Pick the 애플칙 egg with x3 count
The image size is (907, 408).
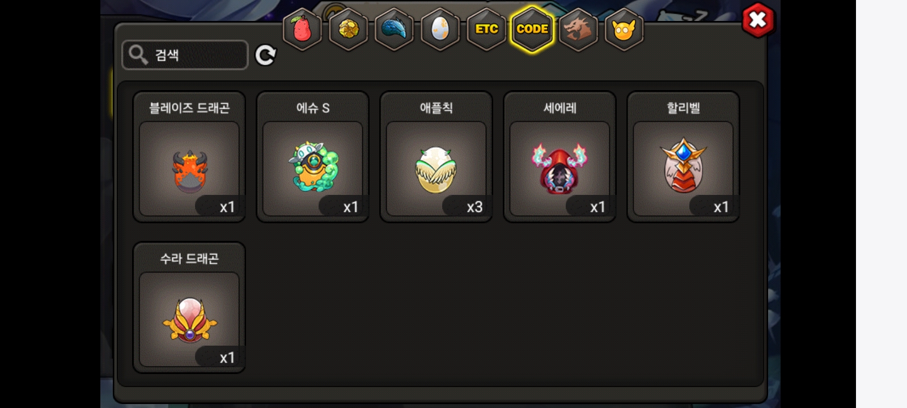[436, 157]
